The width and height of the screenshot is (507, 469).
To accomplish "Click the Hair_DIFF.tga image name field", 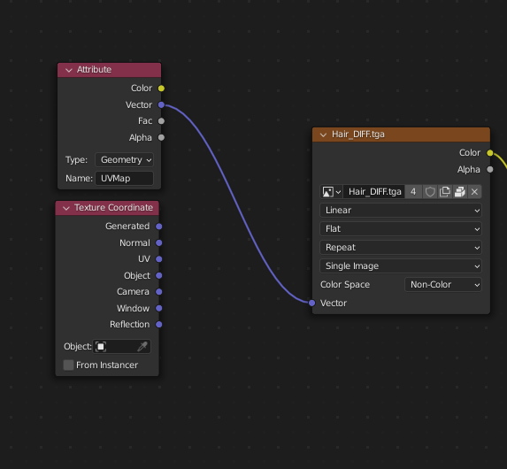I will coord(374,192).
